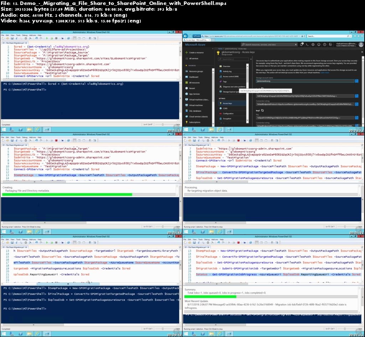Select Tags in storage account menu
The image size is (365, 337).
(223, 81)
